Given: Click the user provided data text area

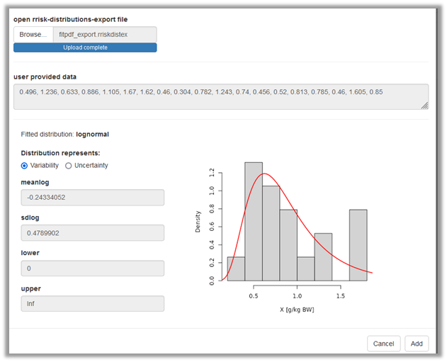Looking at the screenshot, I should click(x=220, y=96).
